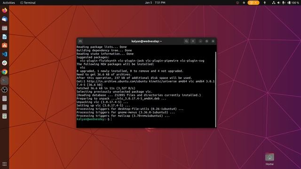
Task: Open the Home folder desktop icon
Action: click(x=269, y=159)
